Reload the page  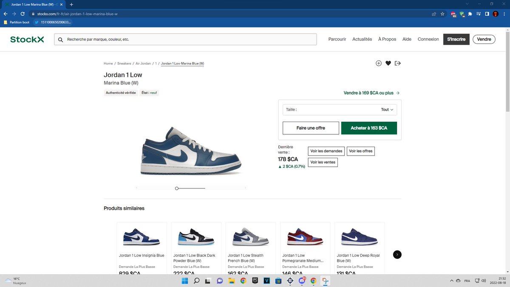[23, 14]
